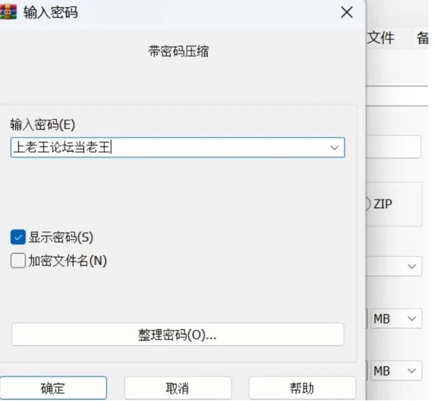Expand the password field dropdown arrow
This screenshot has width=436, height=401.
pos(334,148)
